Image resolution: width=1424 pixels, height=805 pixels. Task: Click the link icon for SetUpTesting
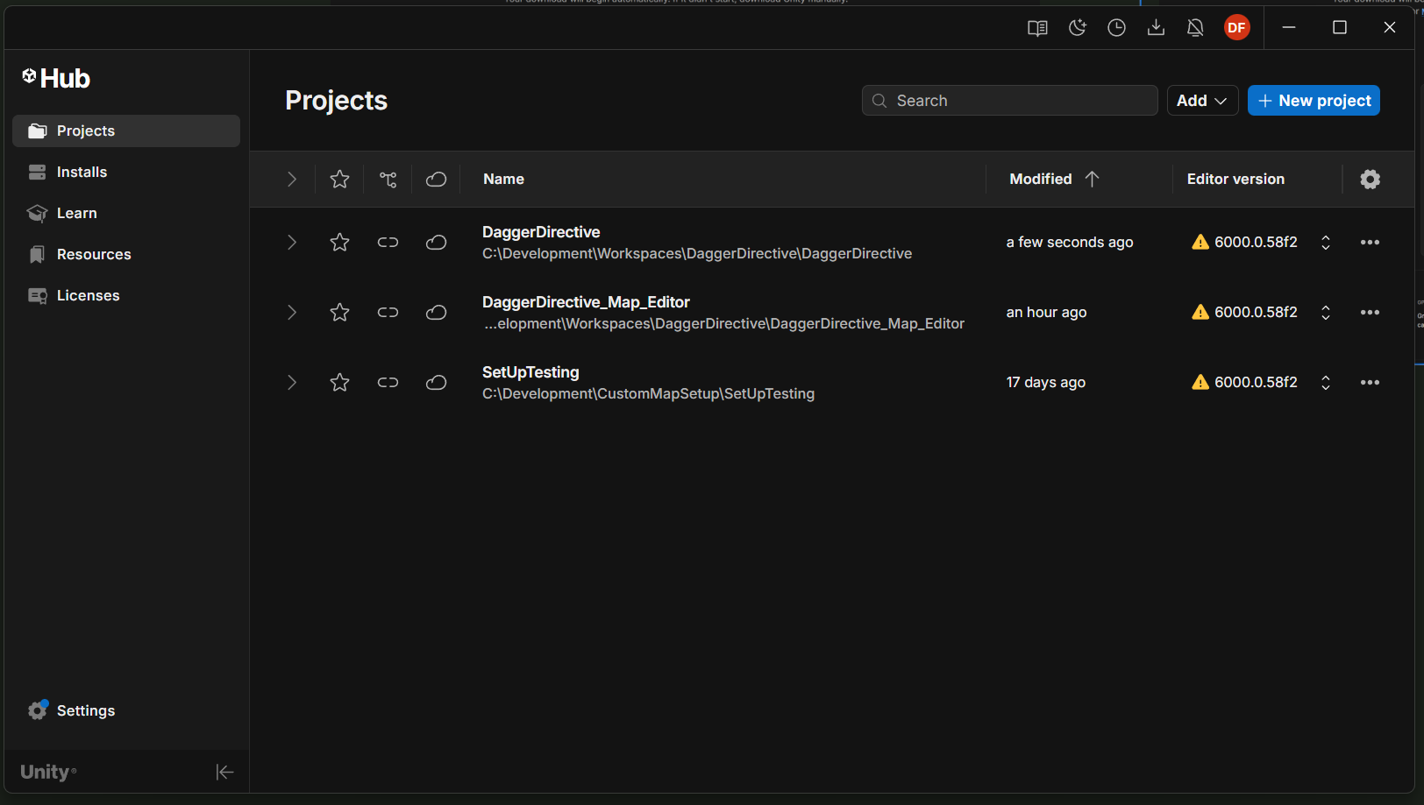click(x=388, y=383)
